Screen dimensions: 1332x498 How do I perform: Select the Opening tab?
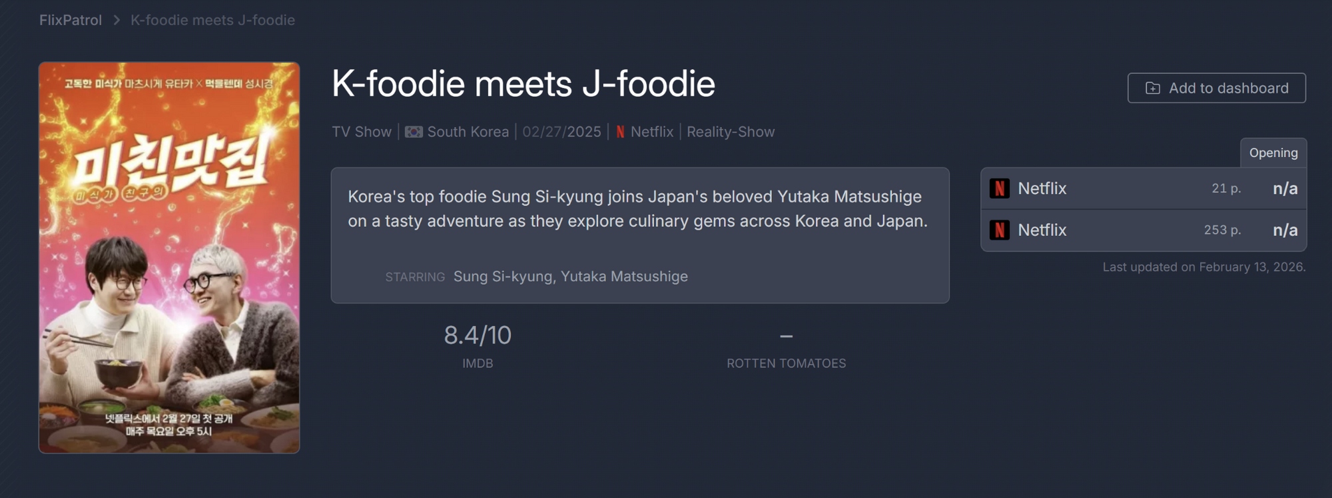pyautogui.click(x=1273, y=152)
